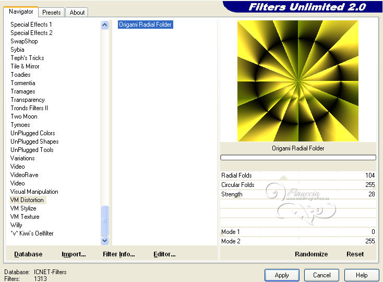The image size is (383, 282).
Task: Select UnPlugged Colors category
Action: point(33,133)
